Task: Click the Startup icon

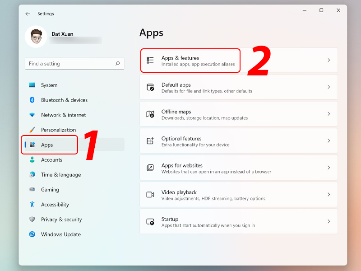Action: (x=150, y=221)
